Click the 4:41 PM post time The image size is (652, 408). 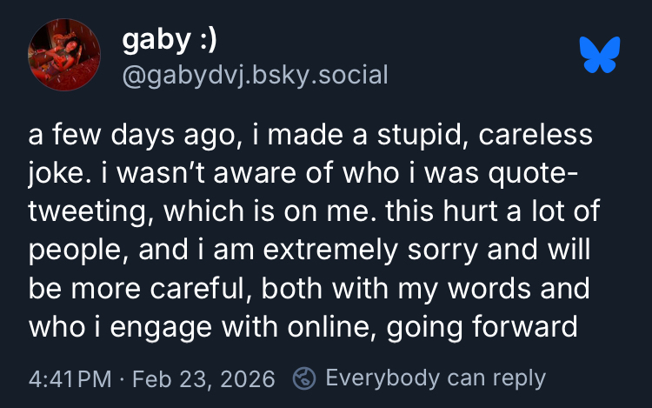(x=70, y=379)
